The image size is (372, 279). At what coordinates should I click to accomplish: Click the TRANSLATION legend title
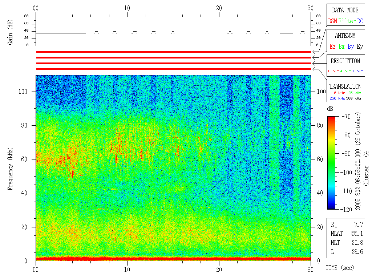pyautogui.click(x=345, y=86)
